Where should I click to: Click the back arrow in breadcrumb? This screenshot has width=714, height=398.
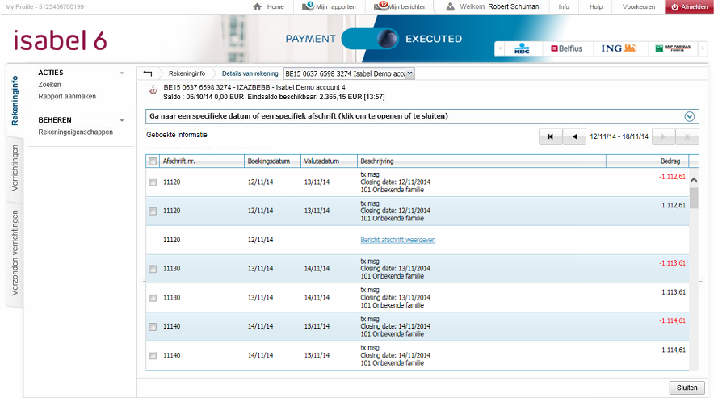coord(148,73)
